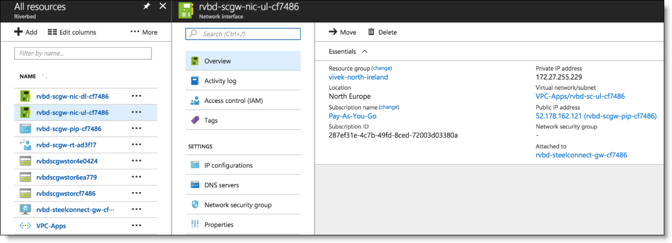Open VPC-Apps/rvbd-sc-ul-cf7486 subnet link
Screen dimensions: 672x243
580,96
